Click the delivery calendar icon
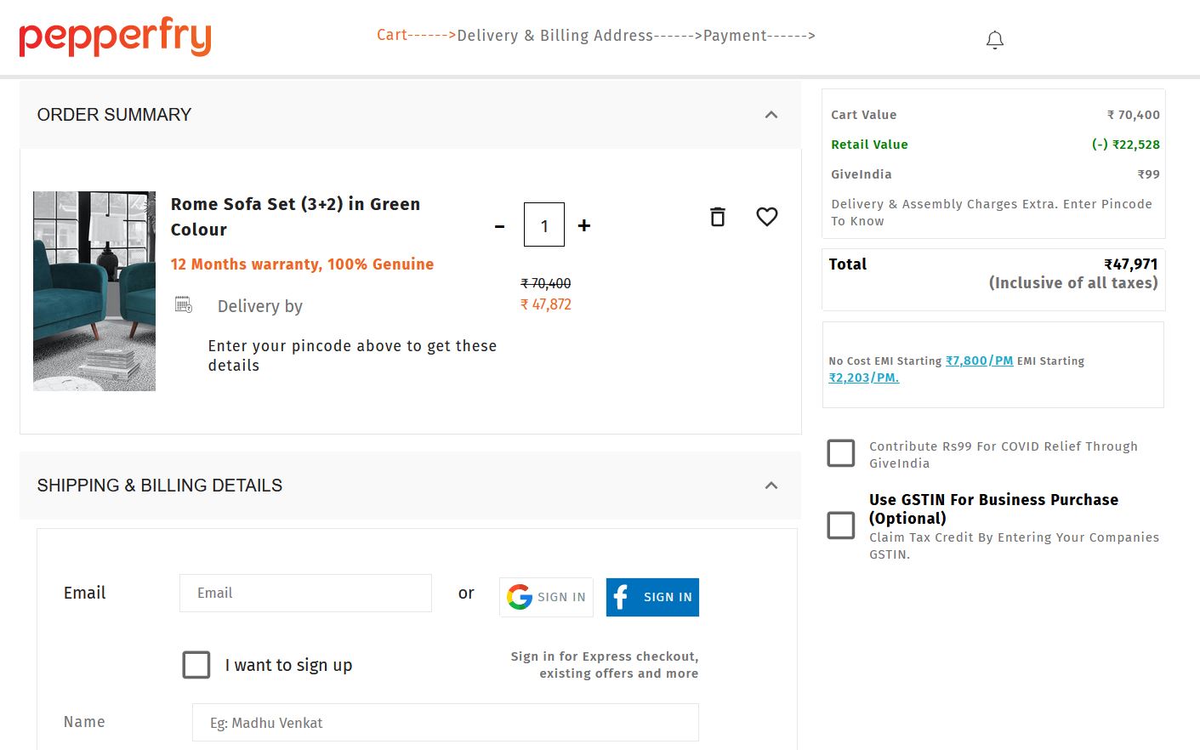The height and width of the screenshot is (750, 1200). (184, 304)
